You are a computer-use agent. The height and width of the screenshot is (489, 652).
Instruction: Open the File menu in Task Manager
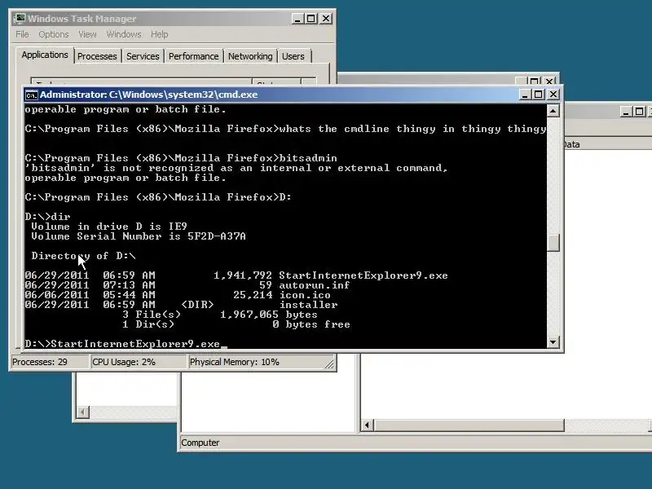22,34
